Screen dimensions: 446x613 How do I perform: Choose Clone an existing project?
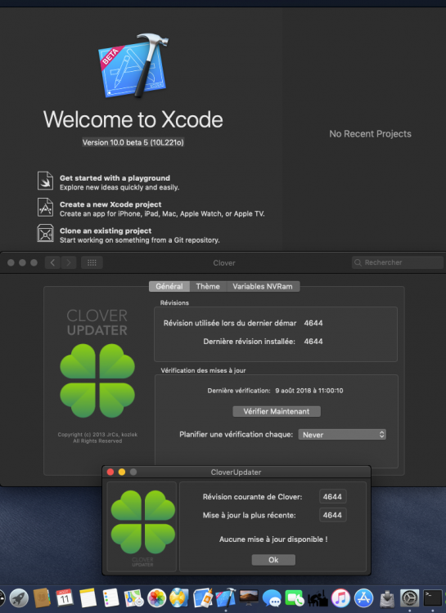(x=106, y=230)
